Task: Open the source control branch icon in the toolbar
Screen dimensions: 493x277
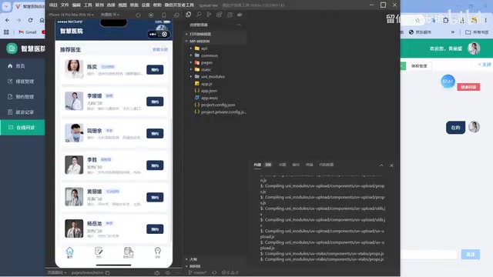Action: pyautogui.click(x=209, y=15)
